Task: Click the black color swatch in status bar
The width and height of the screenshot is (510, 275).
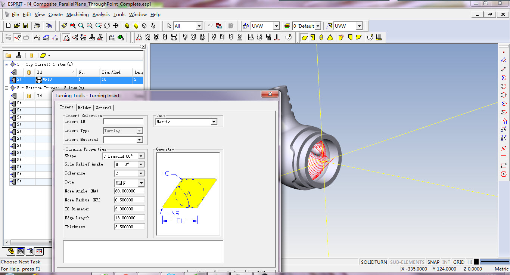Action: 476,262
